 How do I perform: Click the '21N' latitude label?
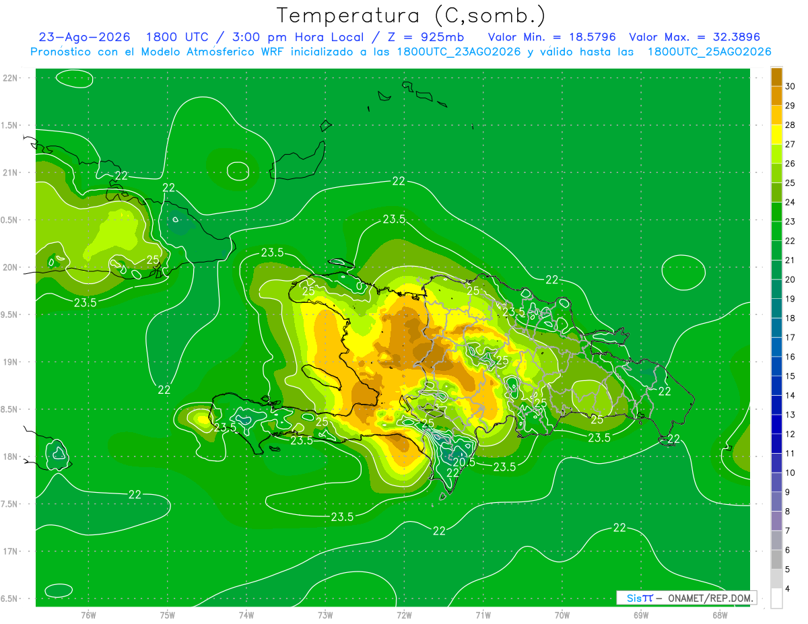point(11,172)
